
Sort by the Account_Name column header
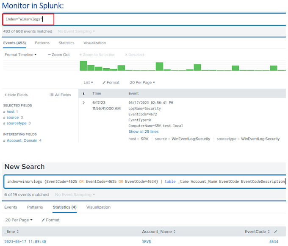click(x=159, y=232)
